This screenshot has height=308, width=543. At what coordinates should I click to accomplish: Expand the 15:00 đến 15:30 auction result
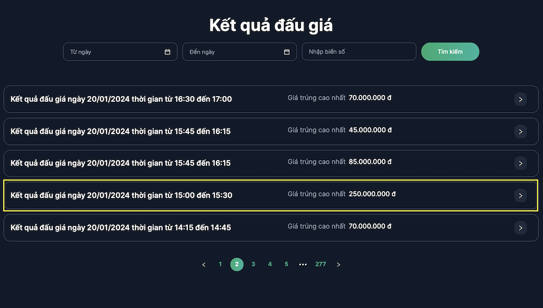[x=121, y=195]
